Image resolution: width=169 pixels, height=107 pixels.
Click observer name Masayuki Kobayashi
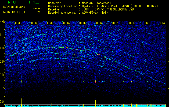coord(96,3)
